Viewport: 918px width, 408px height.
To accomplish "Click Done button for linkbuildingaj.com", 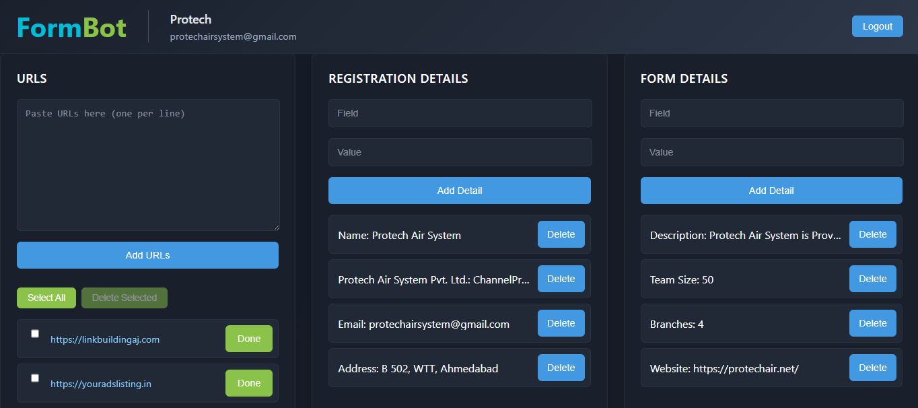I will [248, 339].
